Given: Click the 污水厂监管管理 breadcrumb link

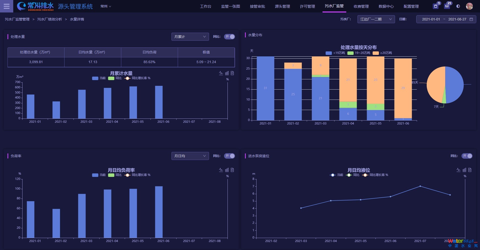Looking at the screenshot, I should click(17, 19).
